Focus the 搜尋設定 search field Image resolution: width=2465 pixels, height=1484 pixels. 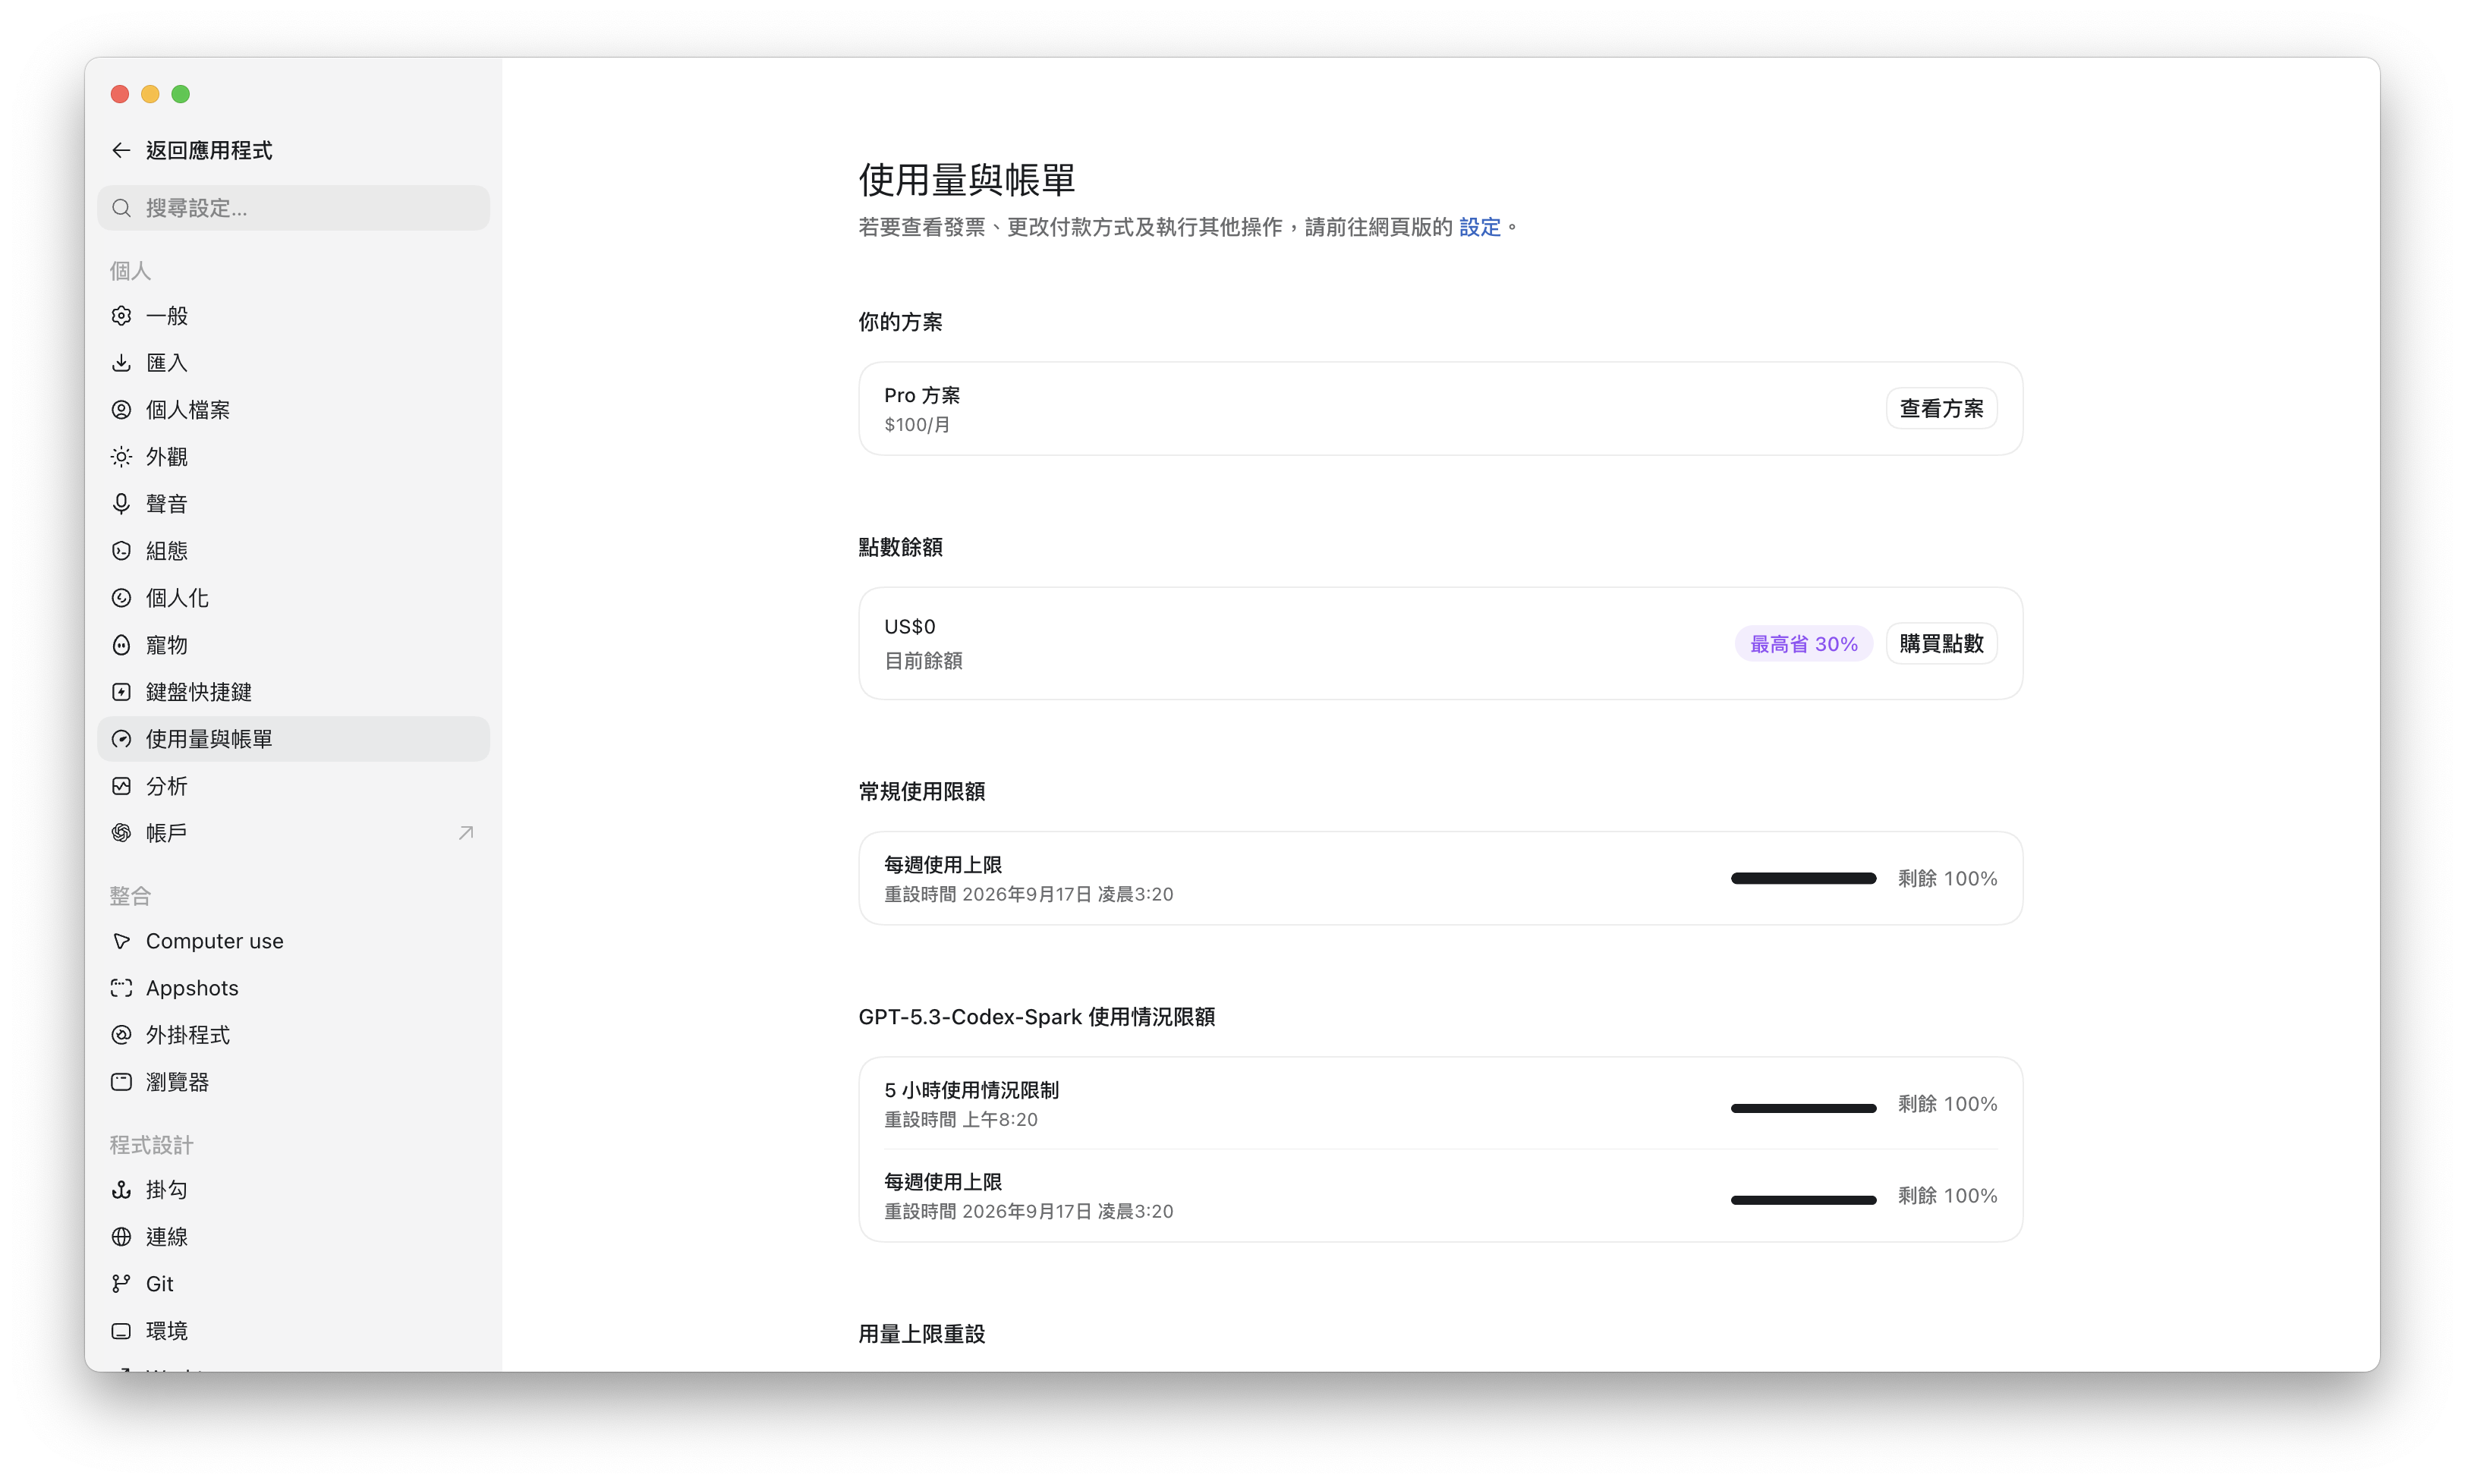pos(293,208)
